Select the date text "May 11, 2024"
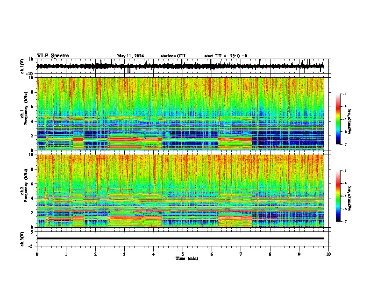The width and height of the screenshot is (370, 285). pyautogui.click(x=130, y=56)
